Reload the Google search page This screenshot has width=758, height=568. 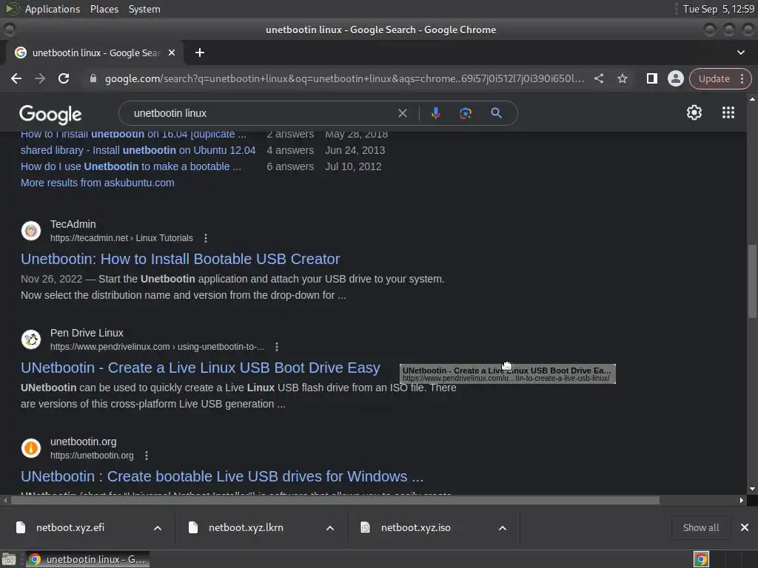pos(64,78)
